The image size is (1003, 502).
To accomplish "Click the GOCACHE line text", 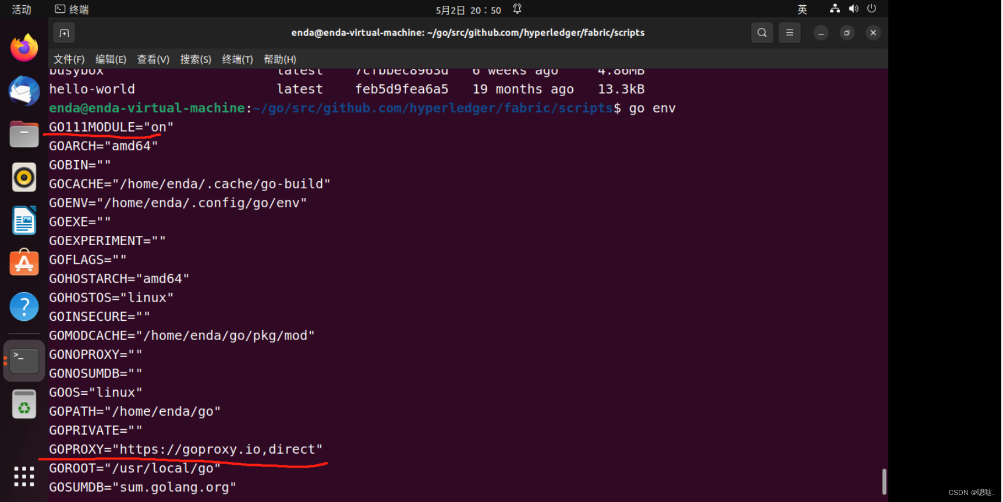I will point(190,184).
